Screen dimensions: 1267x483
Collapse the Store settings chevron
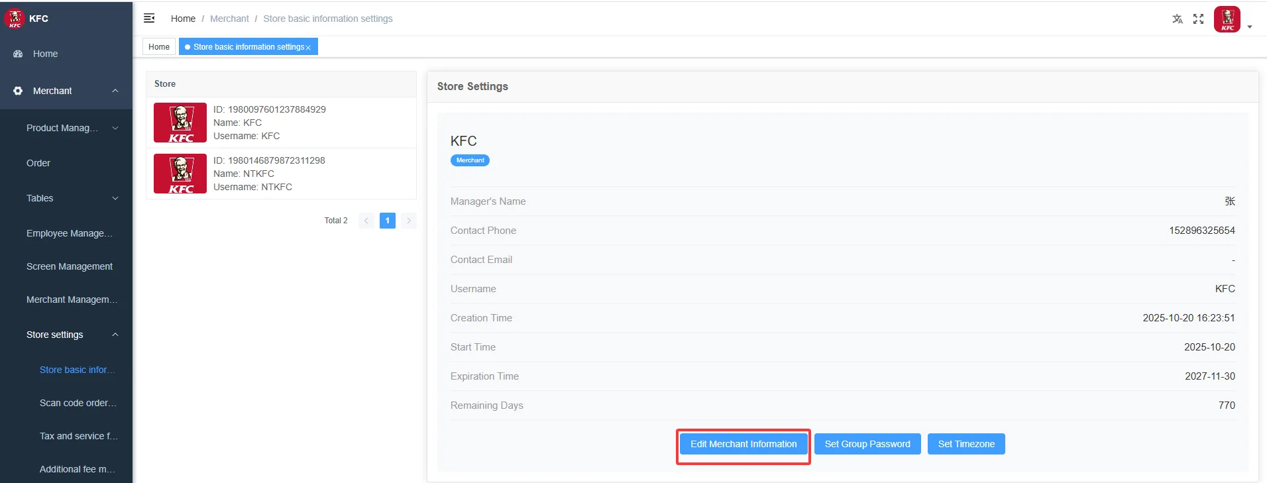tap(115, 335)
